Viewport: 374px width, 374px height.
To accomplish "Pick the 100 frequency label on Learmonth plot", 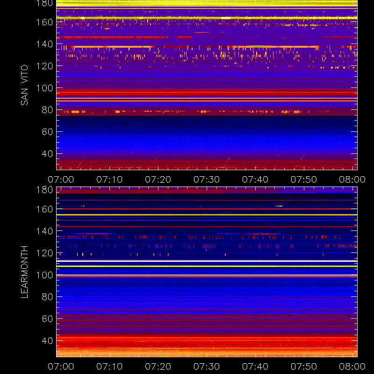I will [x=44, y=275].
